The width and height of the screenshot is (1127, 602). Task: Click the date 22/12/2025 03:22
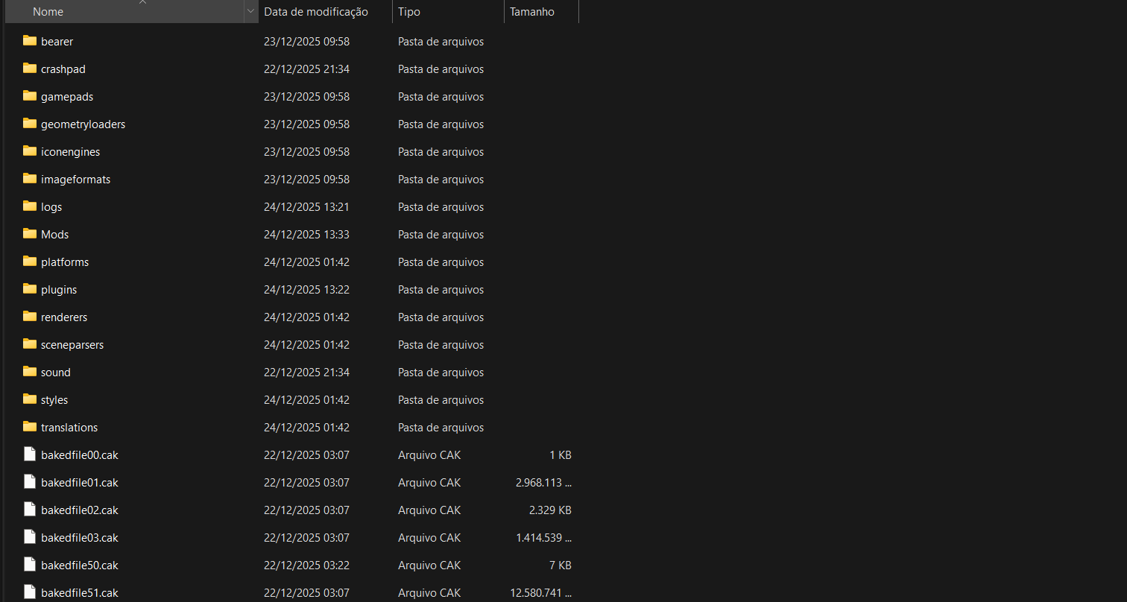(306, 565)
